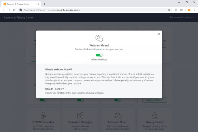The width and height of the screenshot is (198, 132).
Task: Open Webcam Guard Advanced settings link
Action: point(99,59)
